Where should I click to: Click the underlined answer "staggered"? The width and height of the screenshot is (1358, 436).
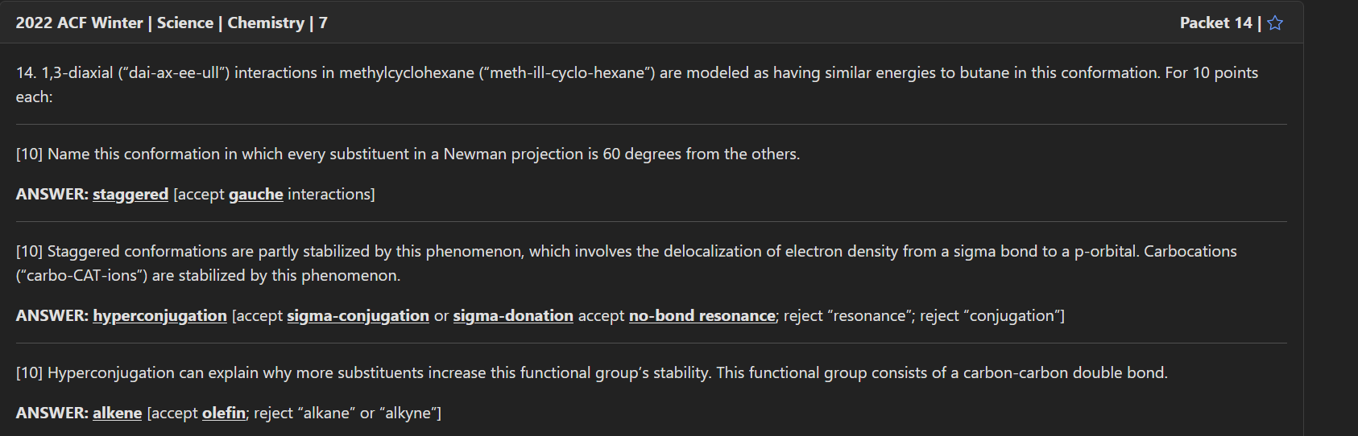click(130, 195)
